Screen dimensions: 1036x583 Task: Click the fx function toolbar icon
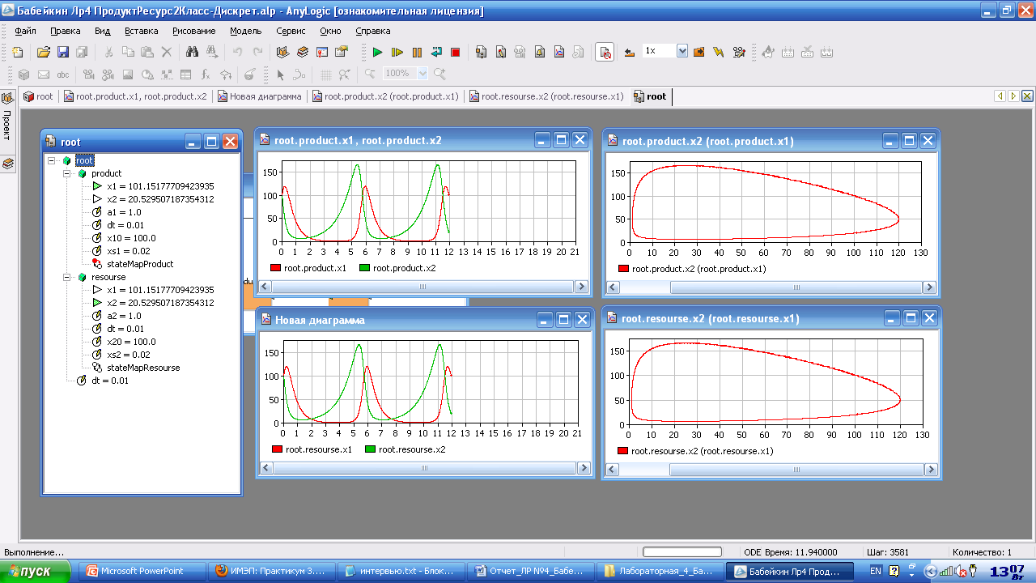point(206,74)
